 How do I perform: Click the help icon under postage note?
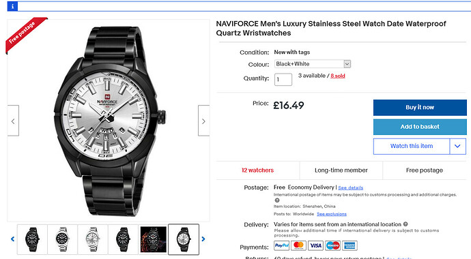click(277, 200)
